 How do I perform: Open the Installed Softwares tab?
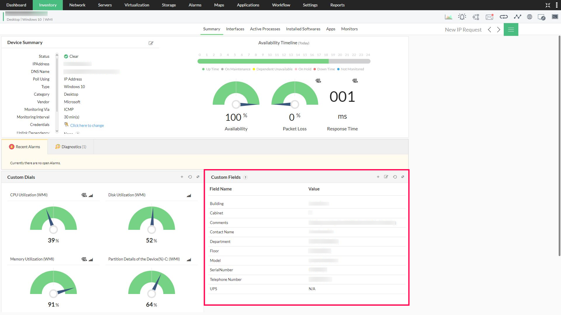click(303, 29)
